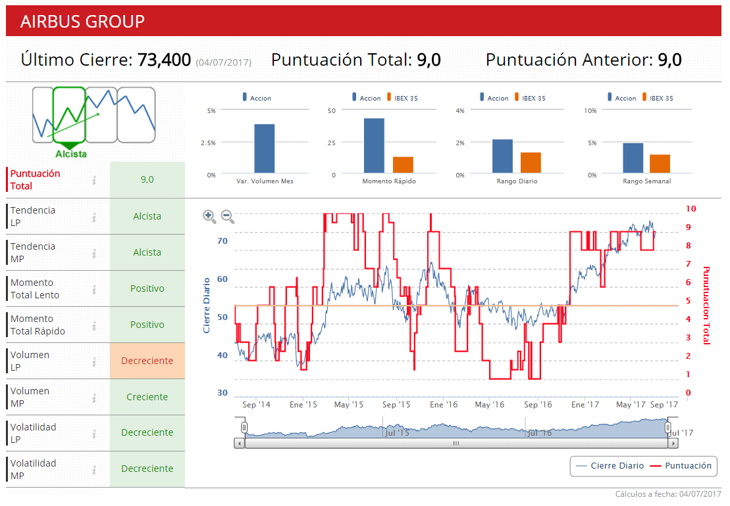730x506 pixels.
Task: Click the Alcista value for Tendencia LP
Action: pyautogui.click(x=147, y=216)
